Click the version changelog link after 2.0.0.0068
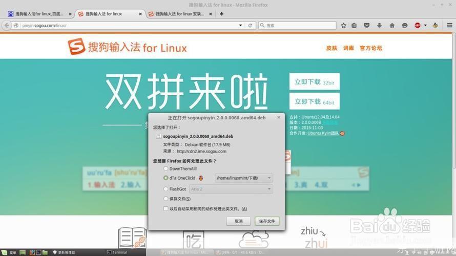 pyautogui.click(x=330, y=123)
